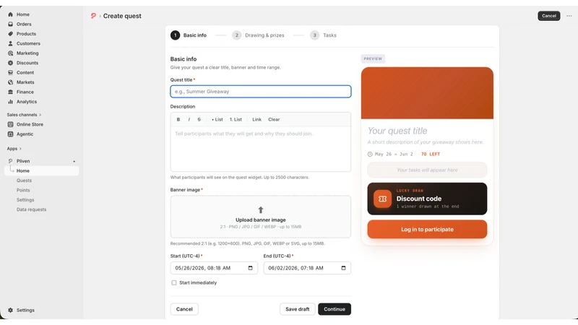Insert a bulleted list
578x325 pixels.
[217, 119]
